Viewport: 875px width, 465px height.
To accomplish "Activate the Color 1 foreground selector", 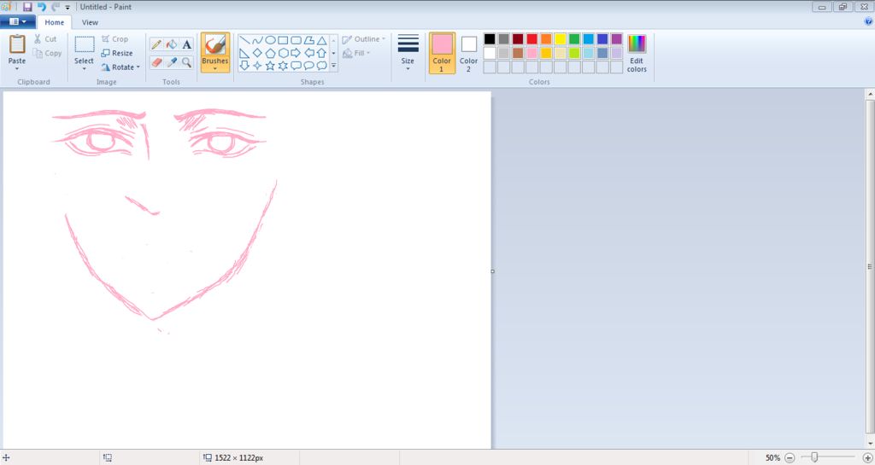I will pyautogui.click(x=442, y=53).
